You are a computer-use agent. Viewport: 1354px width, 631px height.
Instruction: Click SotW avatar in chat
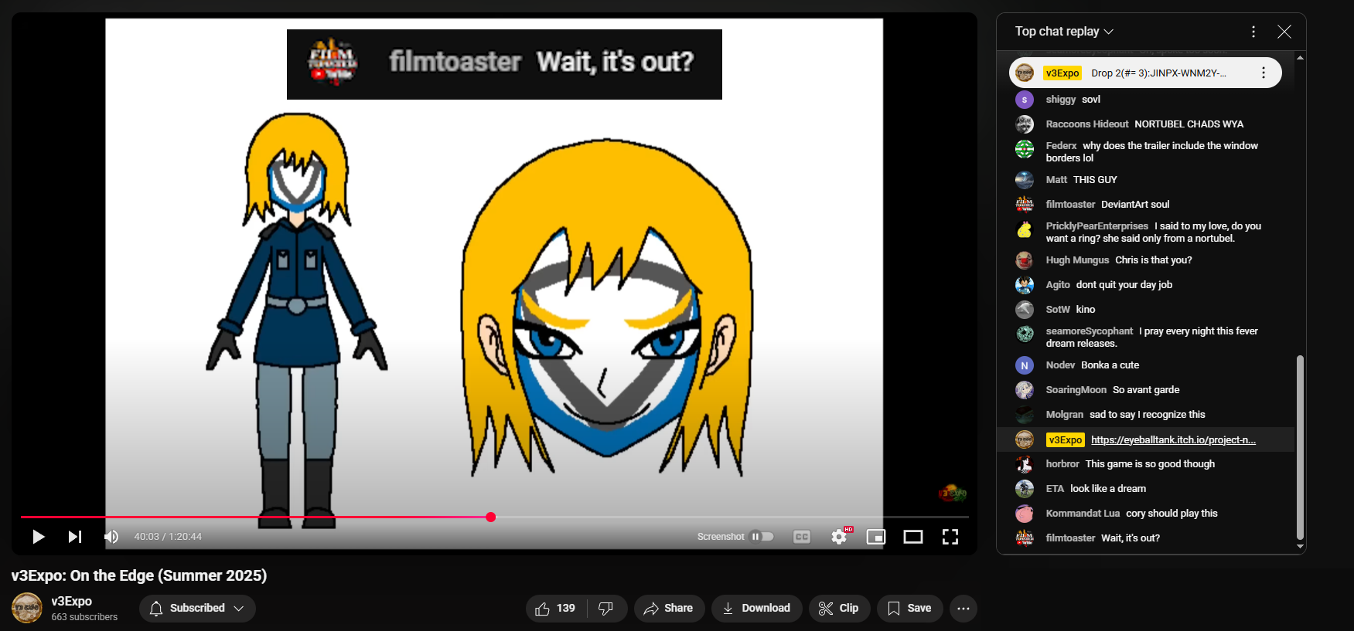point(1025,310)
